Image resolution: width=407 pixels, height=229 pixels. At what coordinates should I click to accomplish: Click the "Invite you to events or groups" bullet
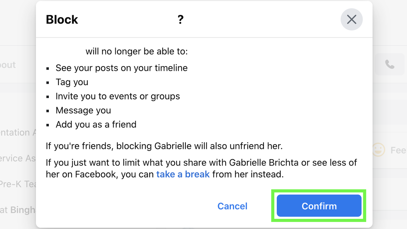click(x=118, y=96)
